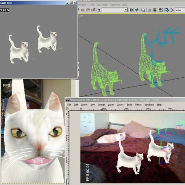Open the MAXScript menu
Image resolution: width=185 pixels, height=185 pixels.
[102, 5]
